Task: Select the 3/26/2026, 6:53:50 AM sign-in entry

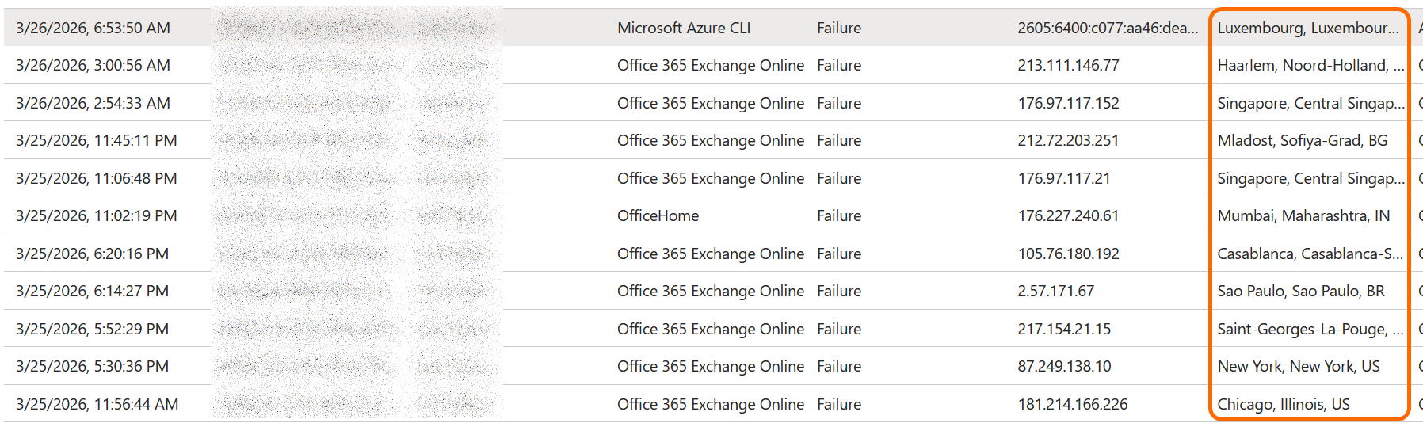Action: point(93,28)
